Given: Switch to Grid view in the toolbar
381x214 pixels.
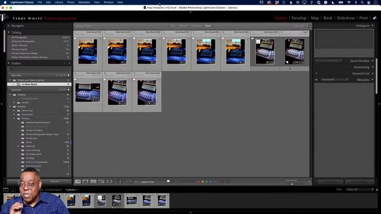Looking at the screenshot, I should (77, 181).
